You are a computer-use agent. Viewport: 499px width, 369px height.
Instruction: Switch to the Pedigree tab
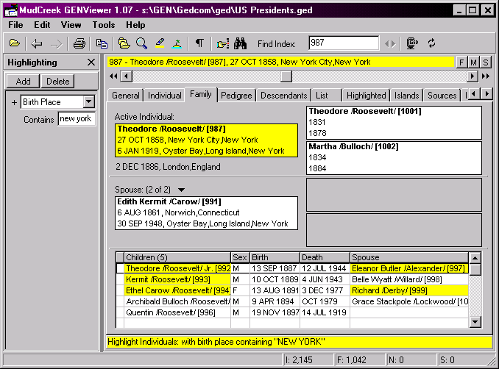coord(236,96)
